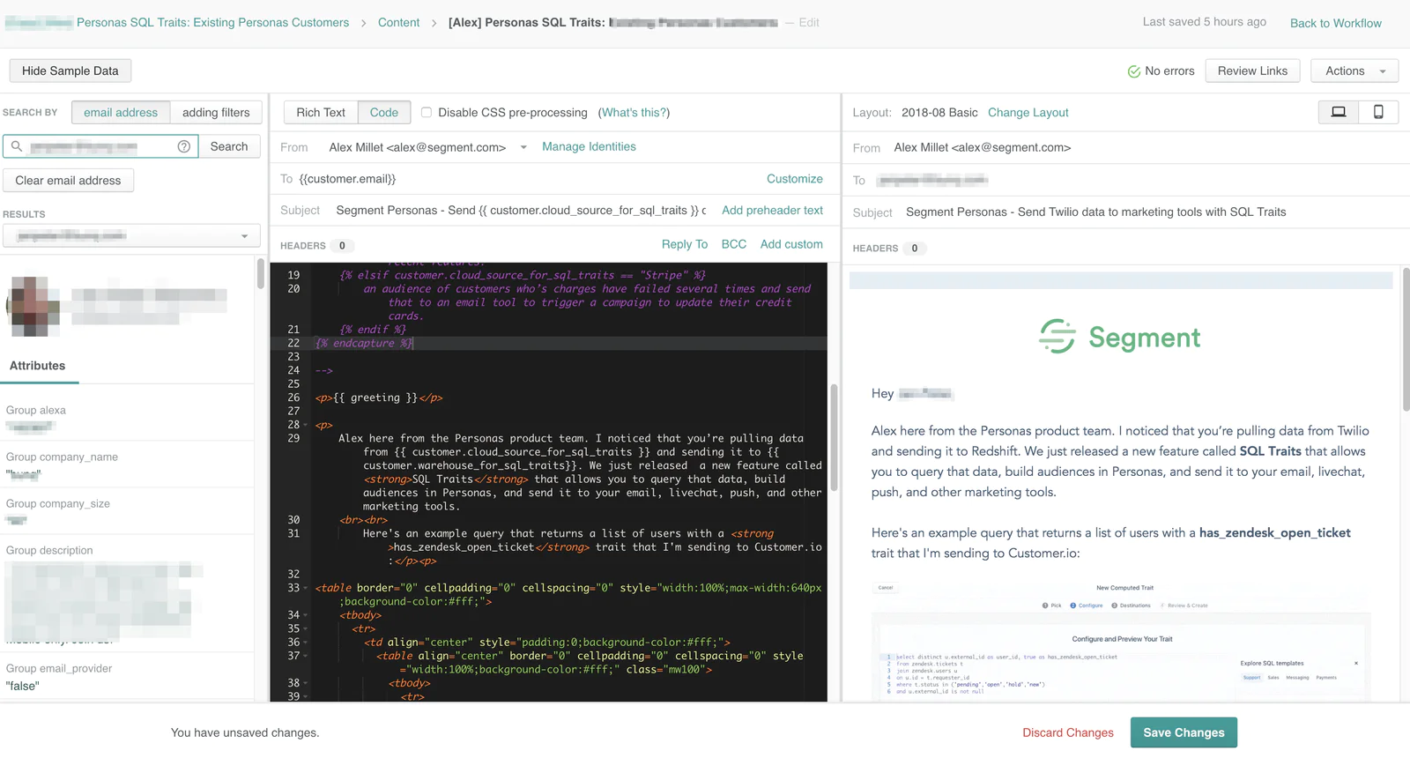Click the green No errors checkmark icon
The image size is (1410, 758).
tap(1133, 71)
